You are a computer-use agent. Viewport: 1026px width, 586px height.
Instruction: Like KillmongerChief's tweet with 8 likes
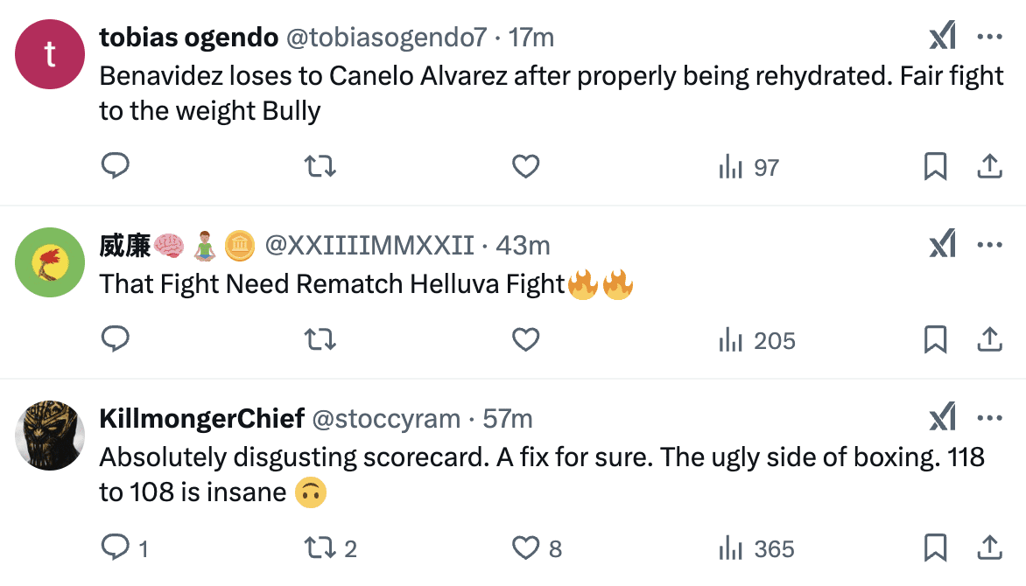[x=525, y=548]
